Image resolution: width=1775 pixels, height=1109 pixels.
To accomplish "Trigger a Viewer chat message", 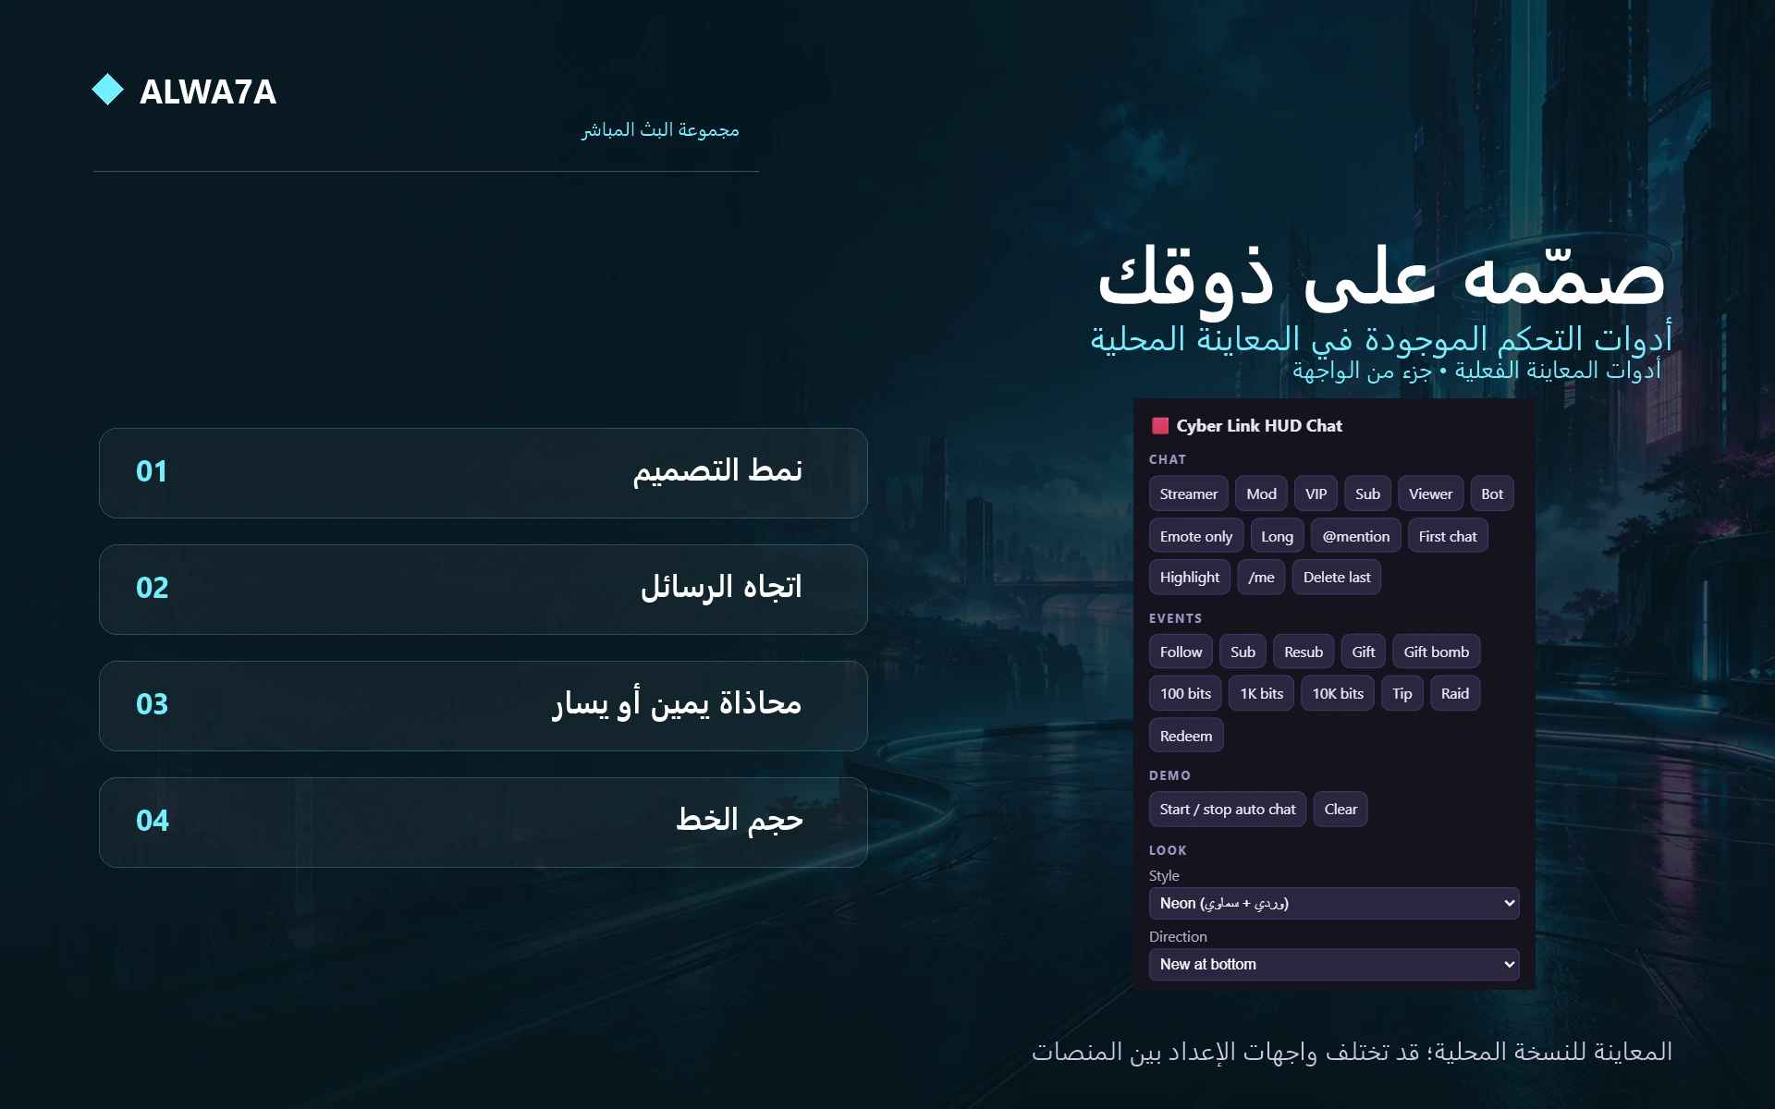I will coord(1430,494).
